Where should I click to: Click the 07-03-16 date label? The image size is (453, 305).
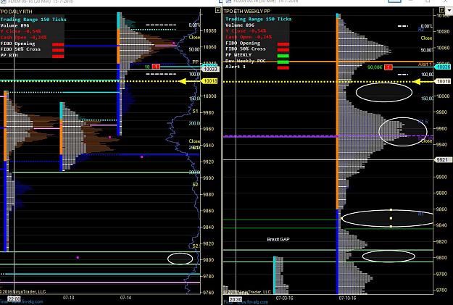[285, 298]
